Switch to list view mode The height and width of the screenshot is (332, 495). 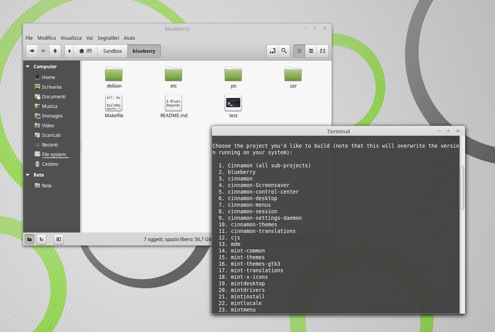(x=311, y=51)
